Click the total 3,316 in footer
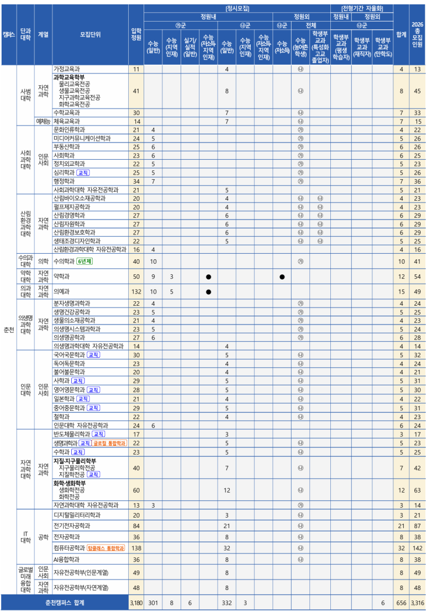 (x=417, y=603)
